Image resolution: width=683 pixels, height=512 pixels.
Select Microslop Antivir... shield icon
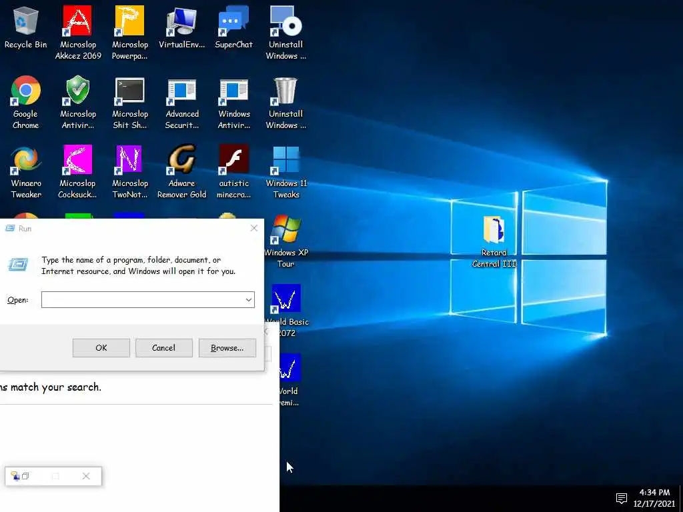[77, 102]
